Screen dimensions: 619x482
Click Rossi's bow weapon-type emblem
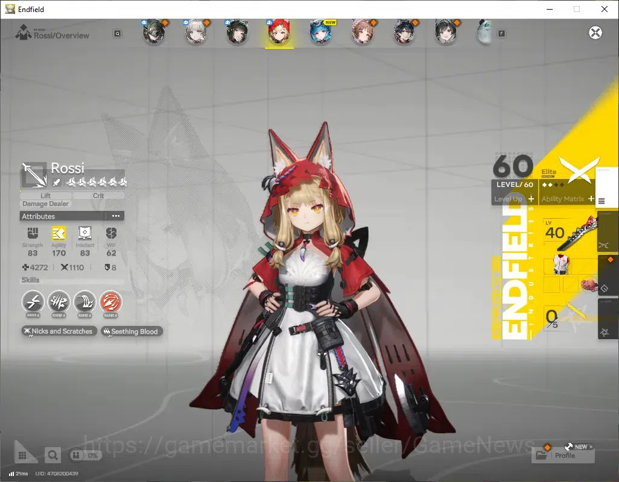pos(34,175)
